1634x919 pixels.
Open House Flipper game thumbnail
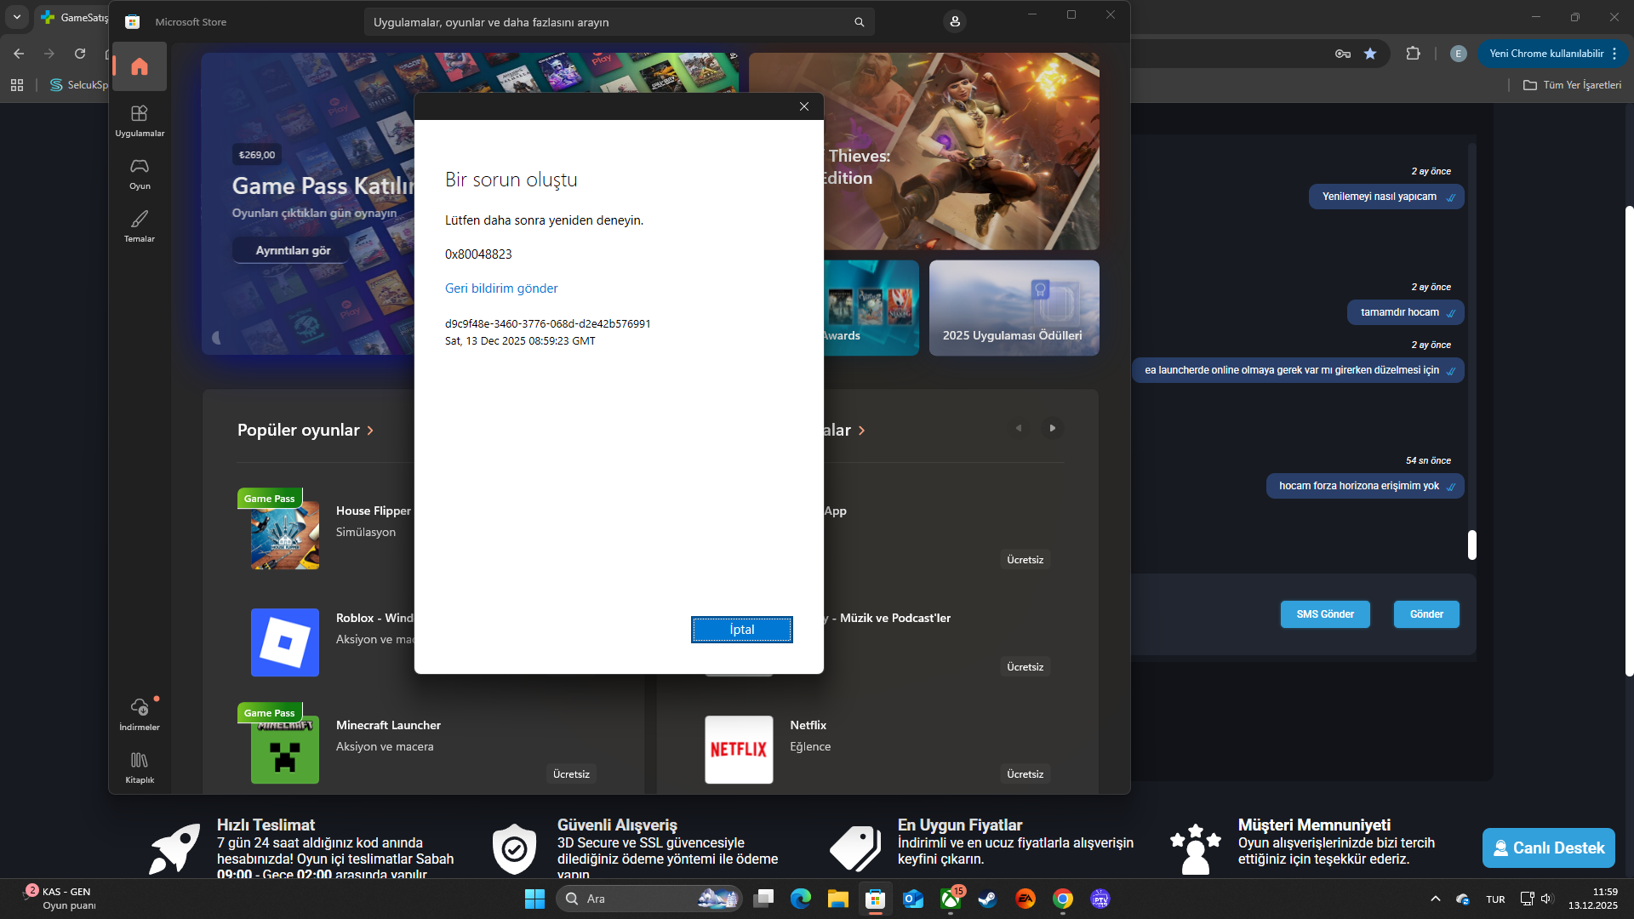coord(285,535)
